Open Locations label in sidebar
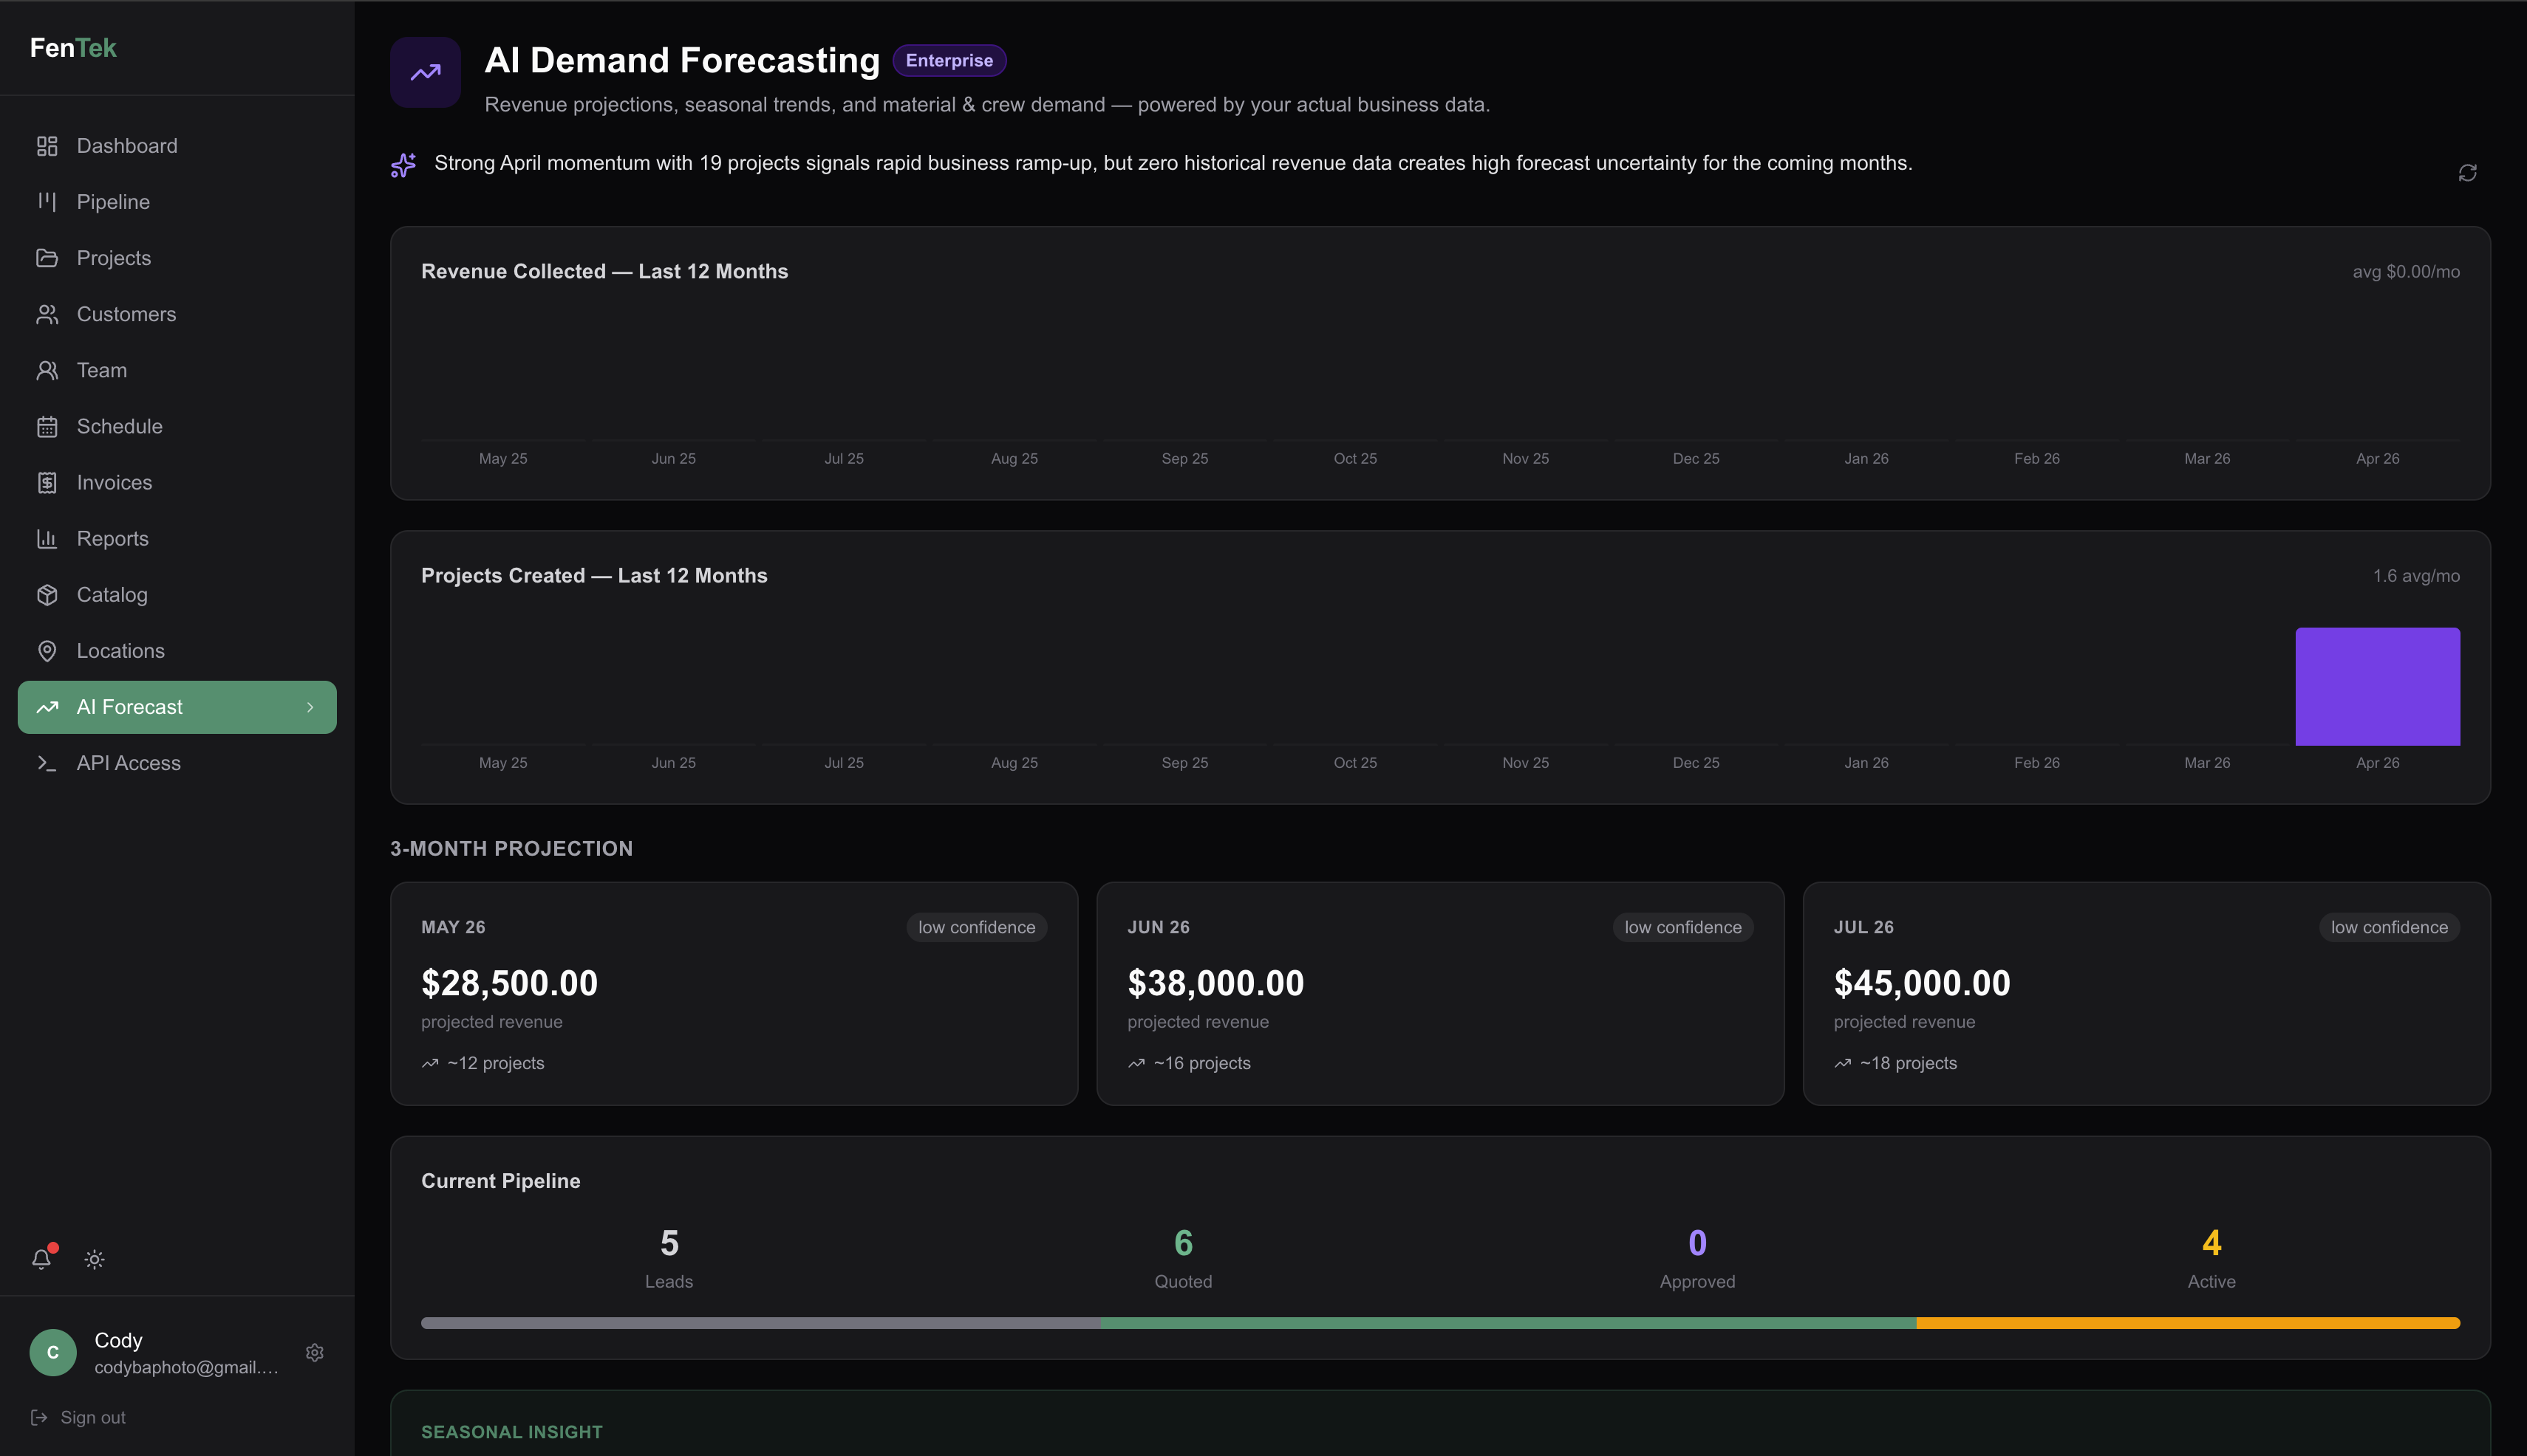Screen dimensions: 2527x1456 pyautogui.click(x=120, y=651)
